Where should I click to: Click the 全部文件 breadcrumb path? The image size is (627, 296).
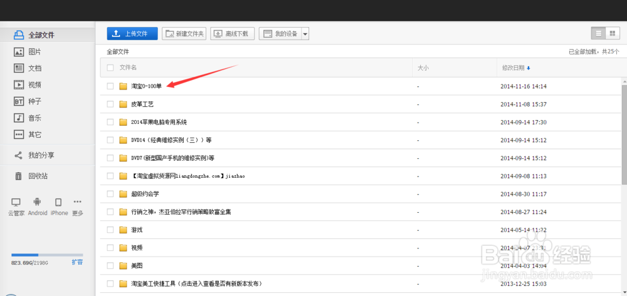[x=118, y=51]
